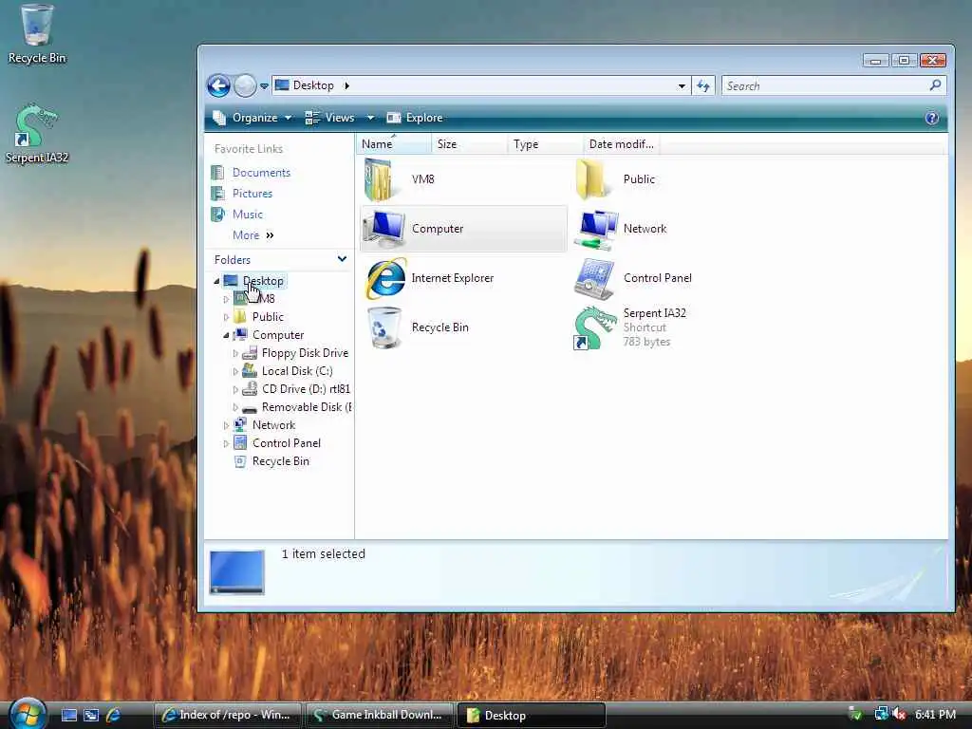The image size is (972, 729).
Task: Show More favorite links
Action: (x=252, y=235)
